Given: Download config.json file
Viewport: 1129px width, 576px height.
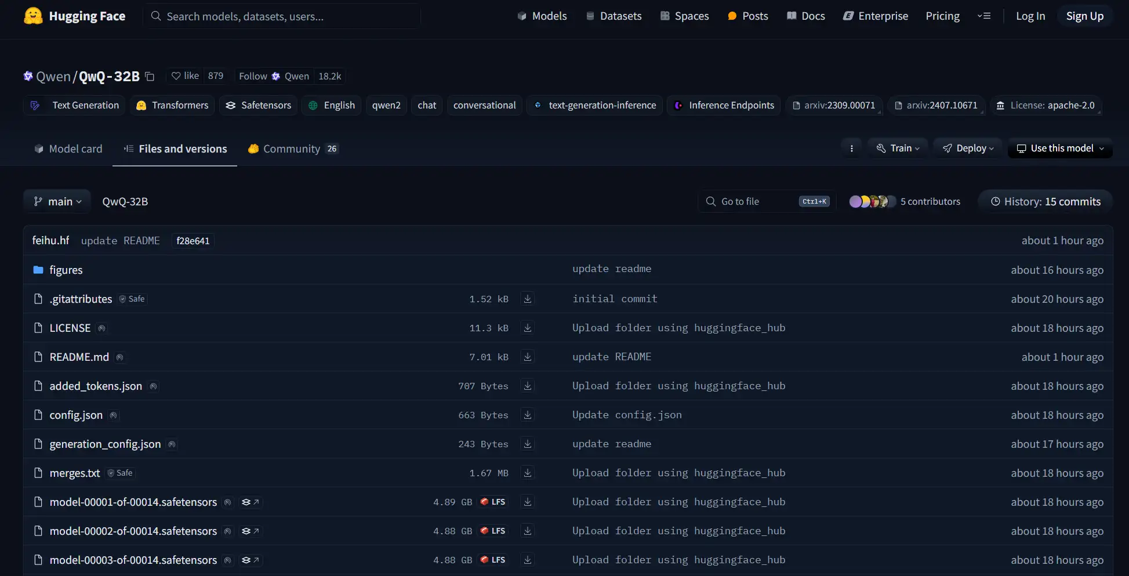Looking at the screenshot, I should click(528, 415).
